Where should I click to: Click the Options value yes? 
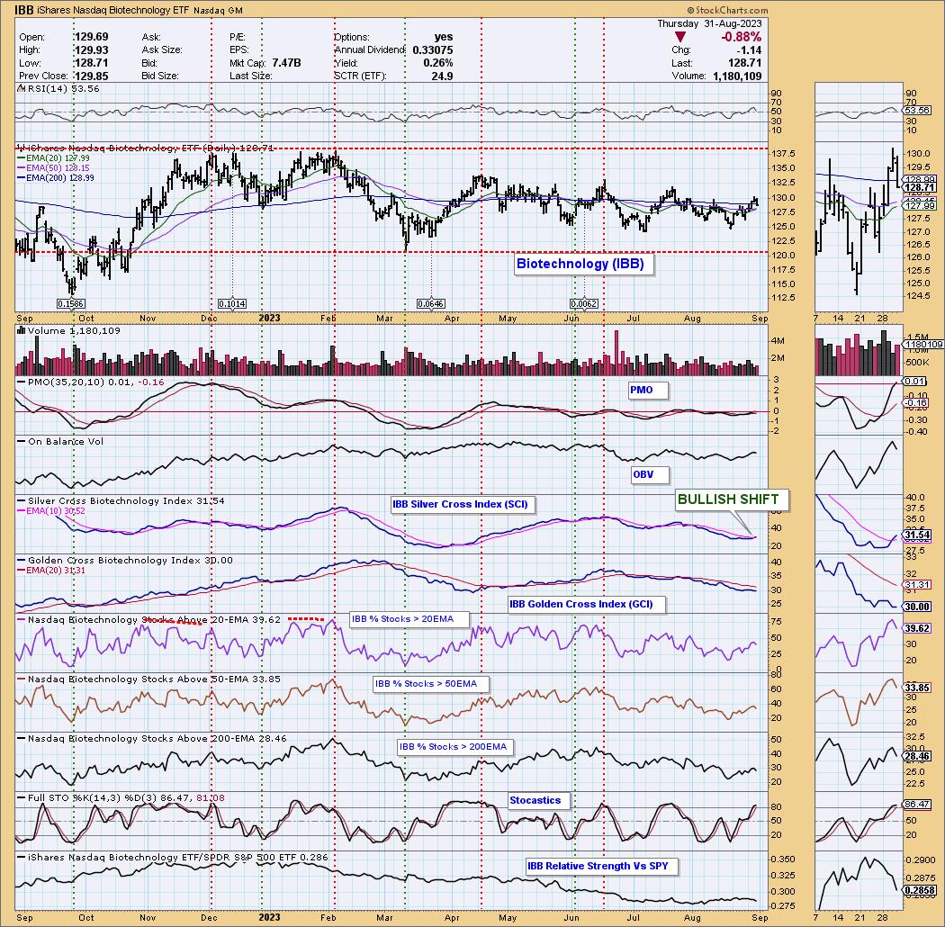pos(444,37)
